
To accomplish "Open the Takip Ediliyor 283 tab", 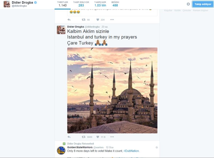I will pyautogui.click(x=81, y=4).
